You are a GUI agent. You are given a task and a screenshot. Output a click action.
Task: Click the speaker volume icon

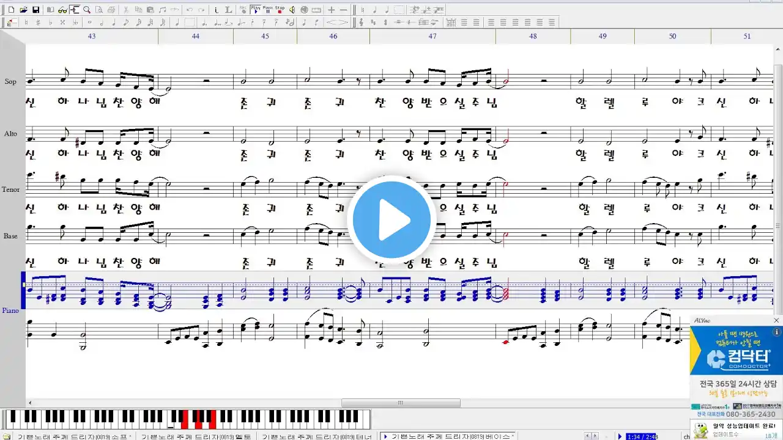point(292,10)
